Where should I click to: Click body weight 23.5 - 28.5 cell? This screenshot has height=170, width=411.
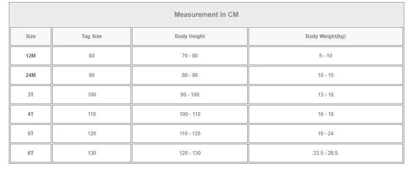click(x=325, y=153)
